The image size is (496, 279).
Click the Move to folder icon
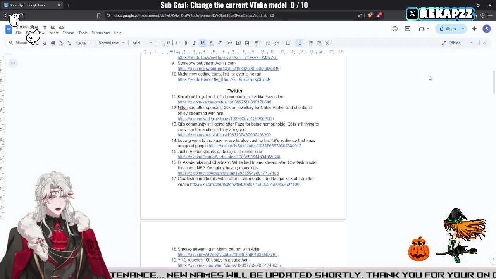[x=53, y=27]
